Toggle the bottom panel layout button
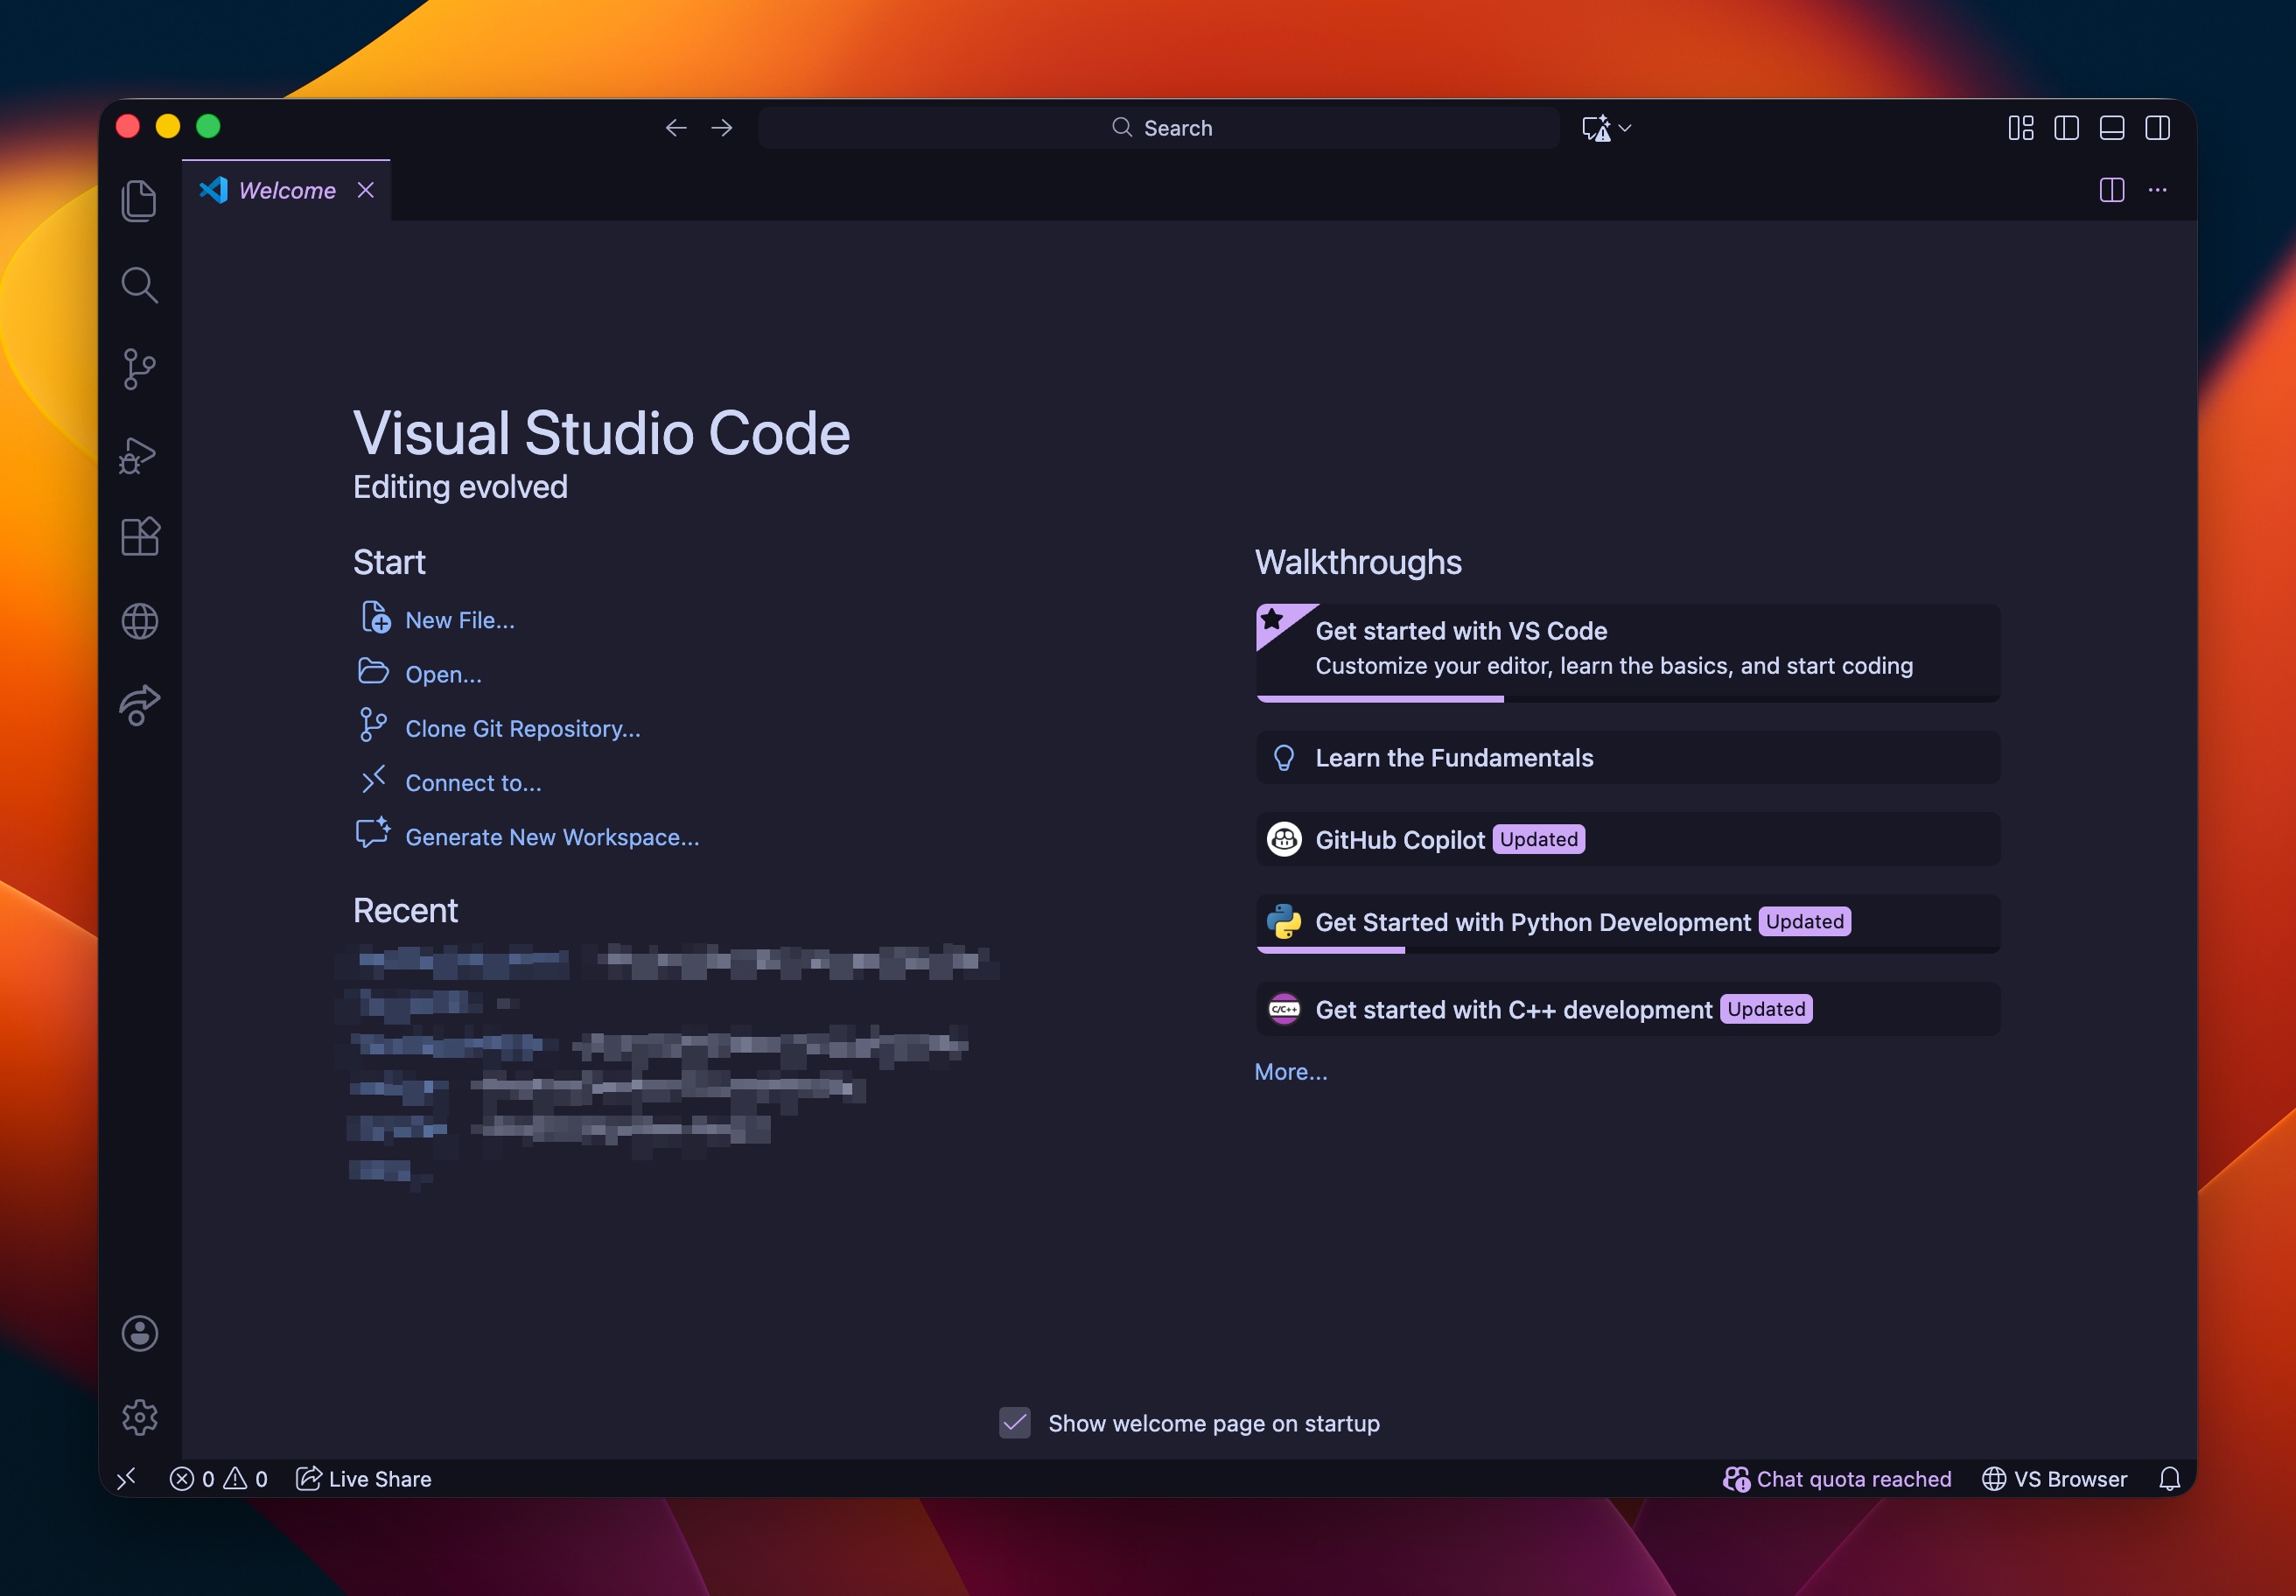Viewport: 2296px width, 1596px height. click(x=2111, y=128)
